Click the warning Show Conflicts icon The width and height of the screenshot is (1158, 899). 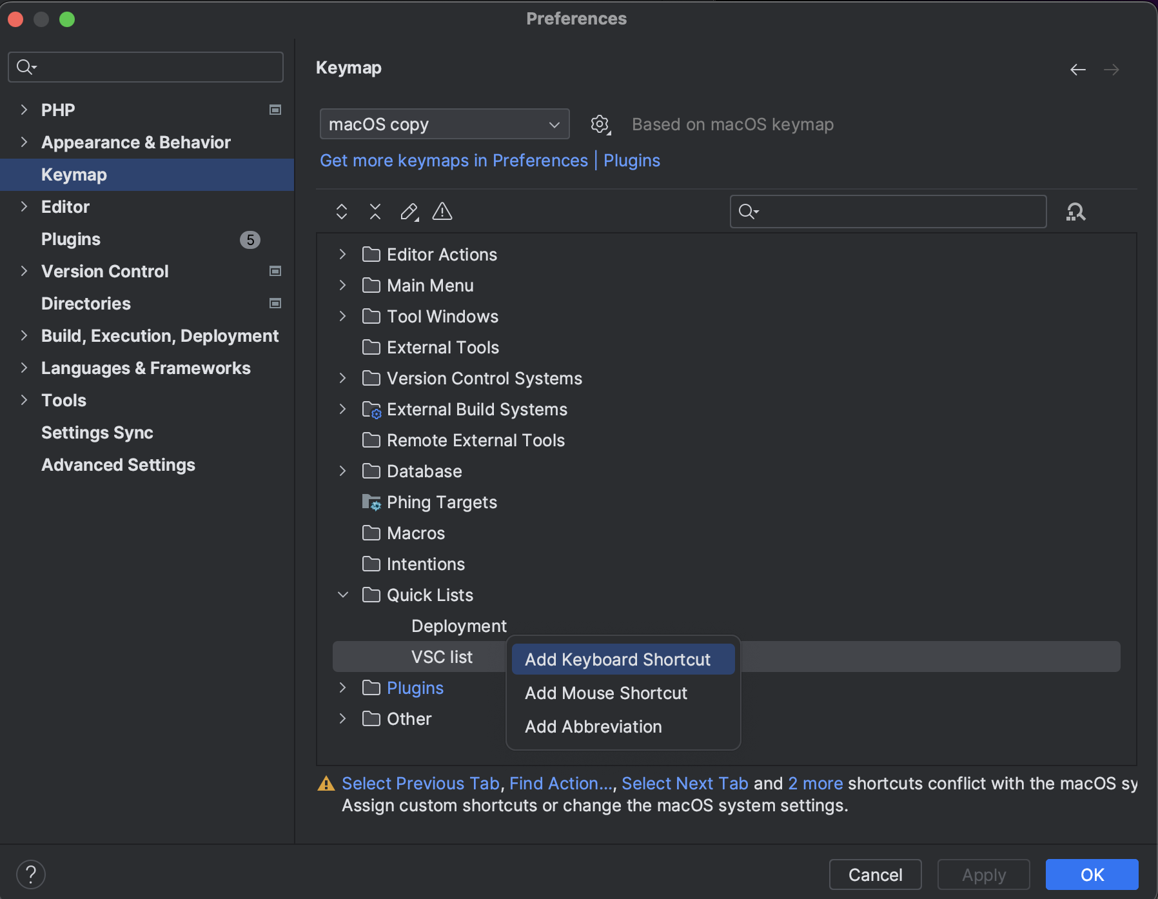(442, 212)
